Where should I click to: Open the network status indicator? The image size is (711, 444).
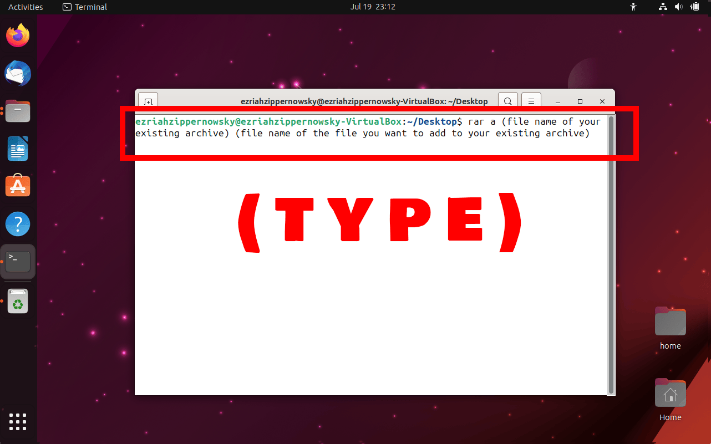point(663,7)
